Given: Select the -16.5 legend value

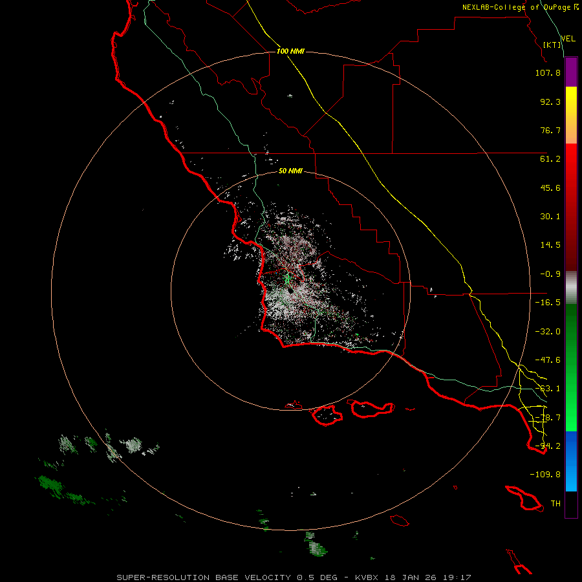Looking at the screenshot, I should [548, 303].
